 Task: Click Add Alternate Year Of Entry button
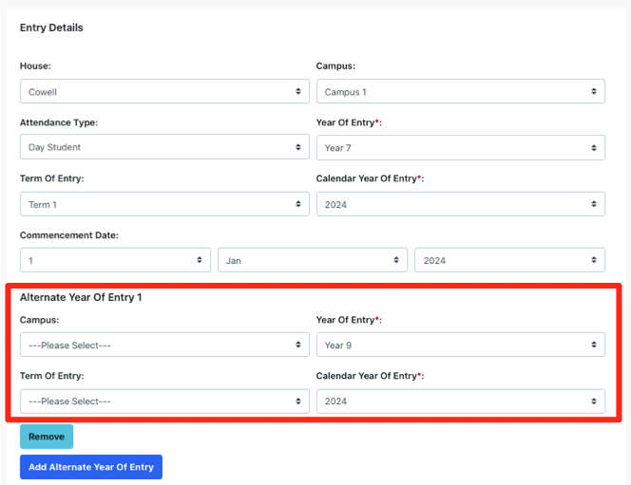click(x=91, y=467)
